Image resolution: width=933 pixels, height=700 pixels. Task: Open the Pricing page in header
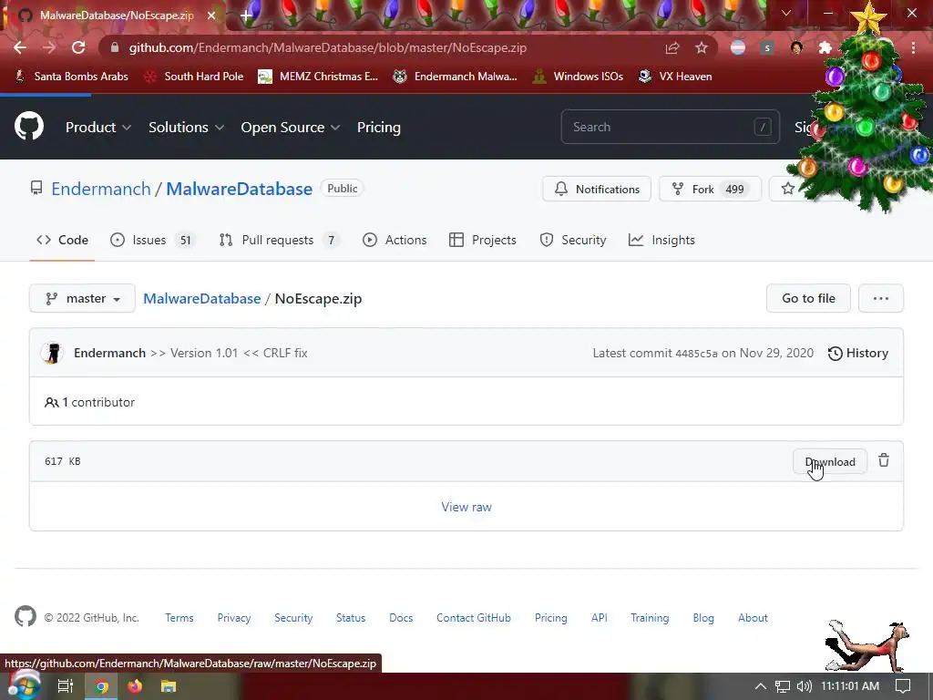[378, 128]
